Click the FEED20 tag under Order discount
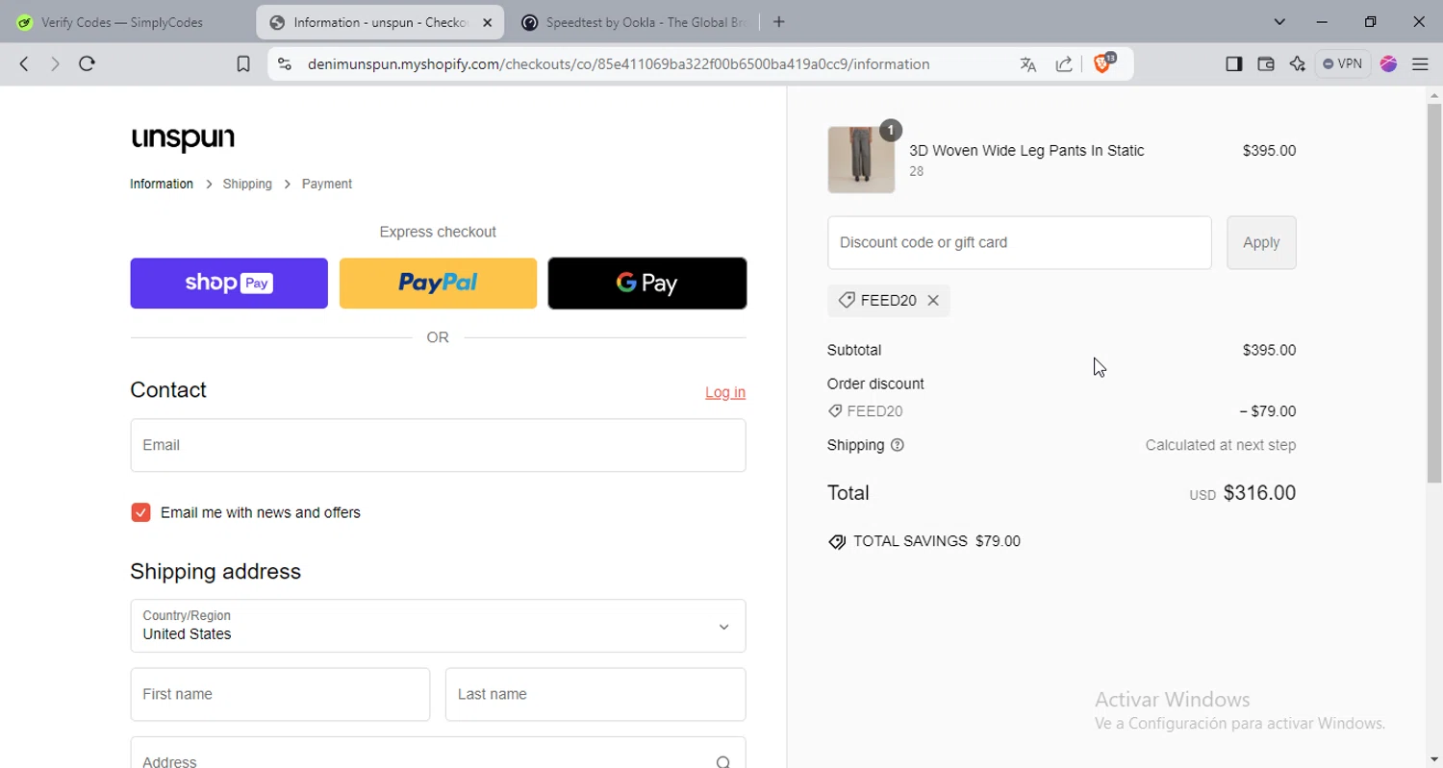This screenshot has height=768, width=1443. pos(865,411)
